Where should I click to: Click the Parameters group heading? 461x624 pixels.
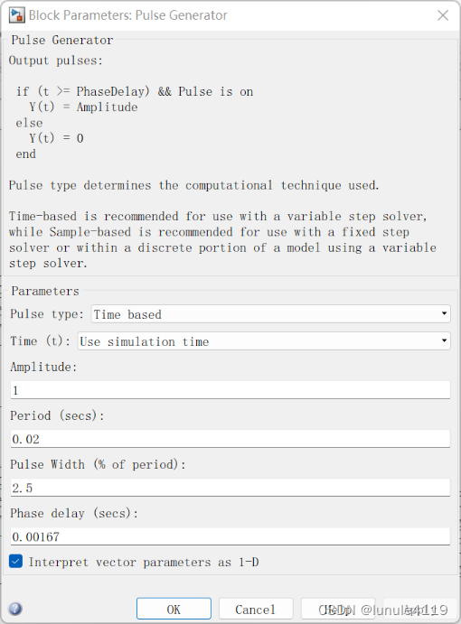(x=45, y=291)
